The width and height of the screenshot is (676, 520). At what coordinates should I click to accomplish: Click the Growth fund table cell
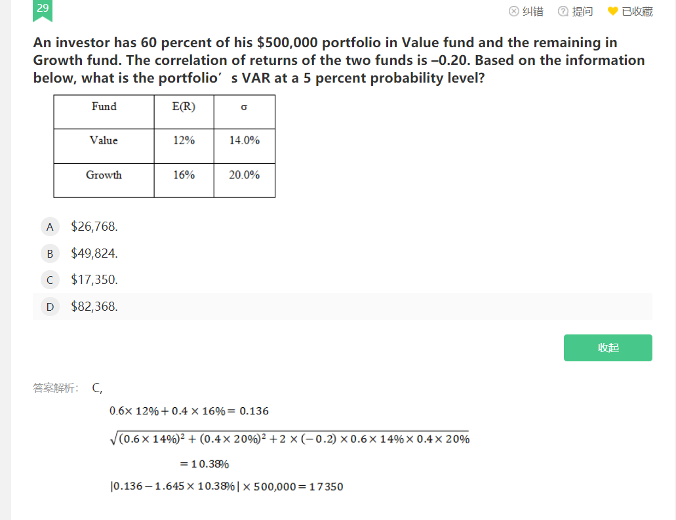tap(104, 175)
